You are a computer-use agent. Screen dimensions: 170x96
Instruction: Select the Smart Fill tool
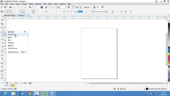click(x=2, y=78)
